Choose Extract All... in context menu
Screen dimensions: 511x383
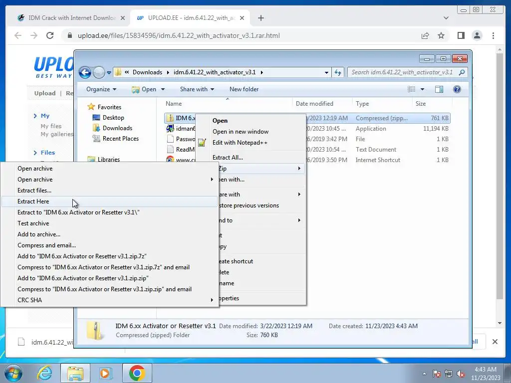click(228, 157)
